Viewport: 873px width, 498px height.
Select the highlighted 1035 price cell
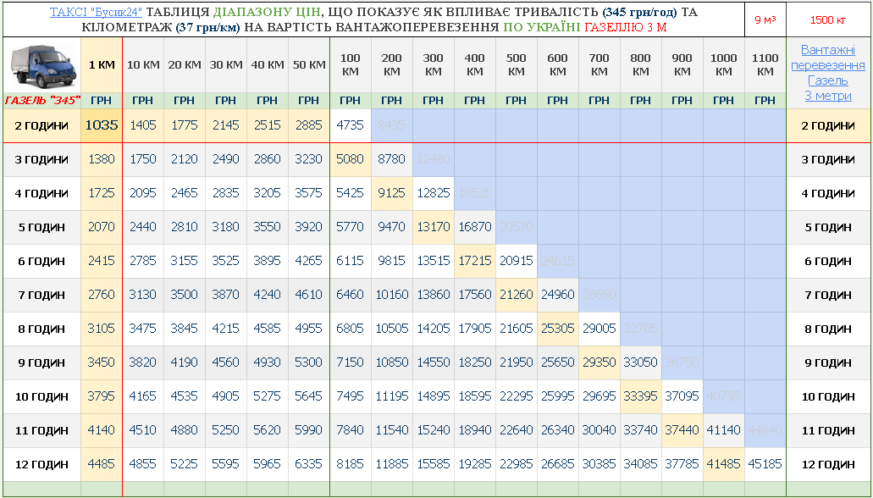(x=101, y=125)
